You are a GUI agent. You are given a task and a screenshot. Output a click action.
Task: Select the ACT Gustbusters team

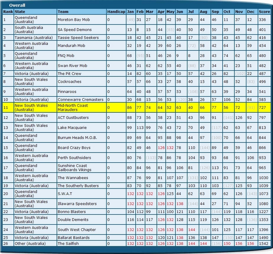73,117
